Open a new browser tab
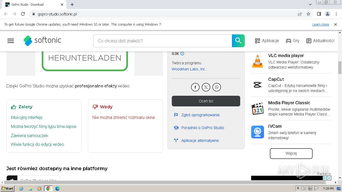The width and height of the screenshot is (342, 192). [72, 5]
